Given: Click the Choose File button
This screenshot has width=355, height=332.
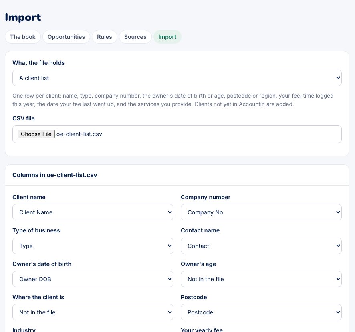Looking at the screenshot, I should [x=36, y=134].
